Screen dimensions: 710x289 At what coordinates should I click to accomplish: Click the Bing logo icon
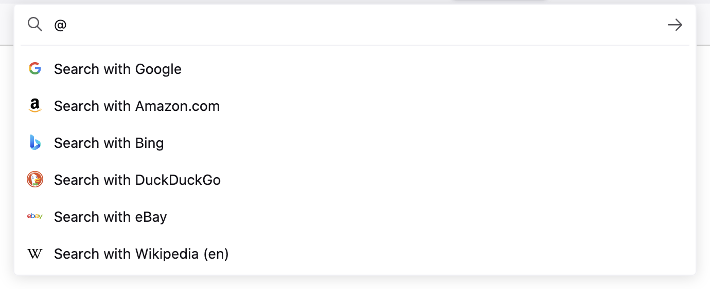coord(35,143)
